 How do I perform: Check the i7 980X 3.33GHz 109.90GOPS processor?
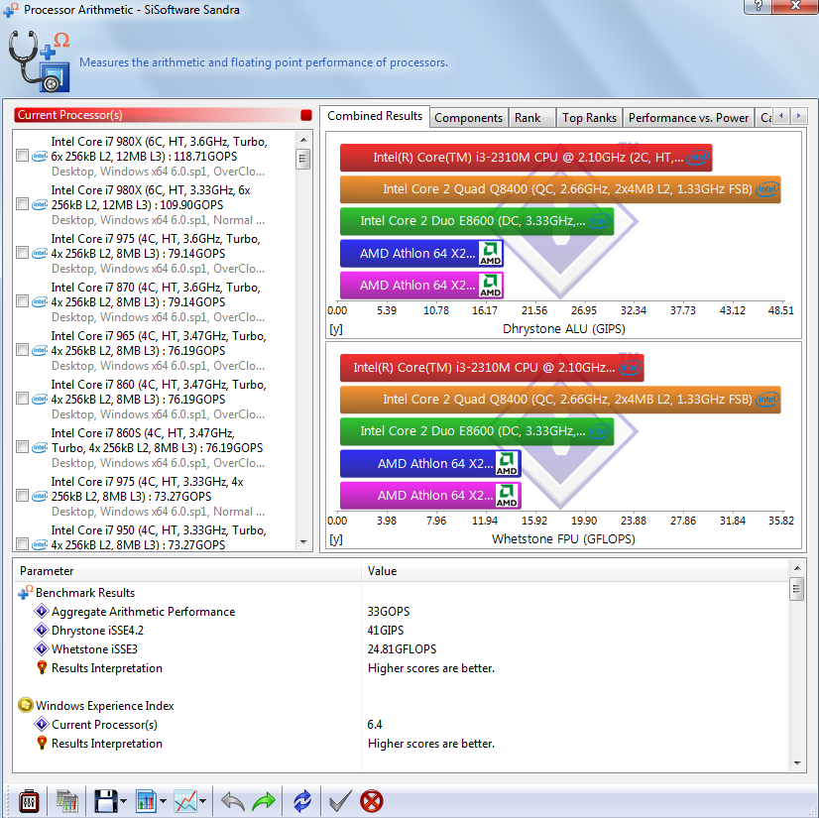[22, 204]
